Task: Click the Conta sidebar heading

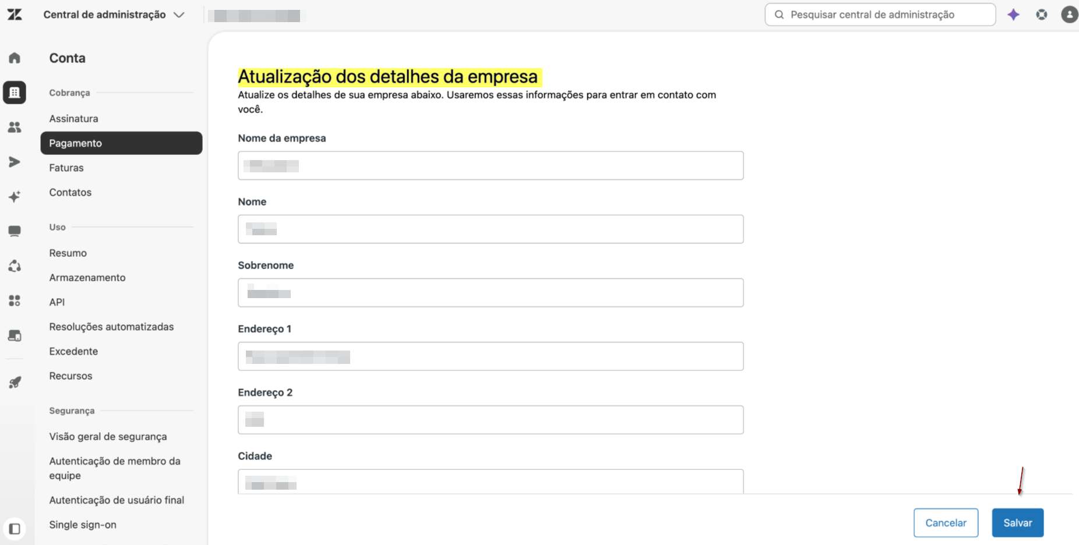Action: tap(67, 58)
